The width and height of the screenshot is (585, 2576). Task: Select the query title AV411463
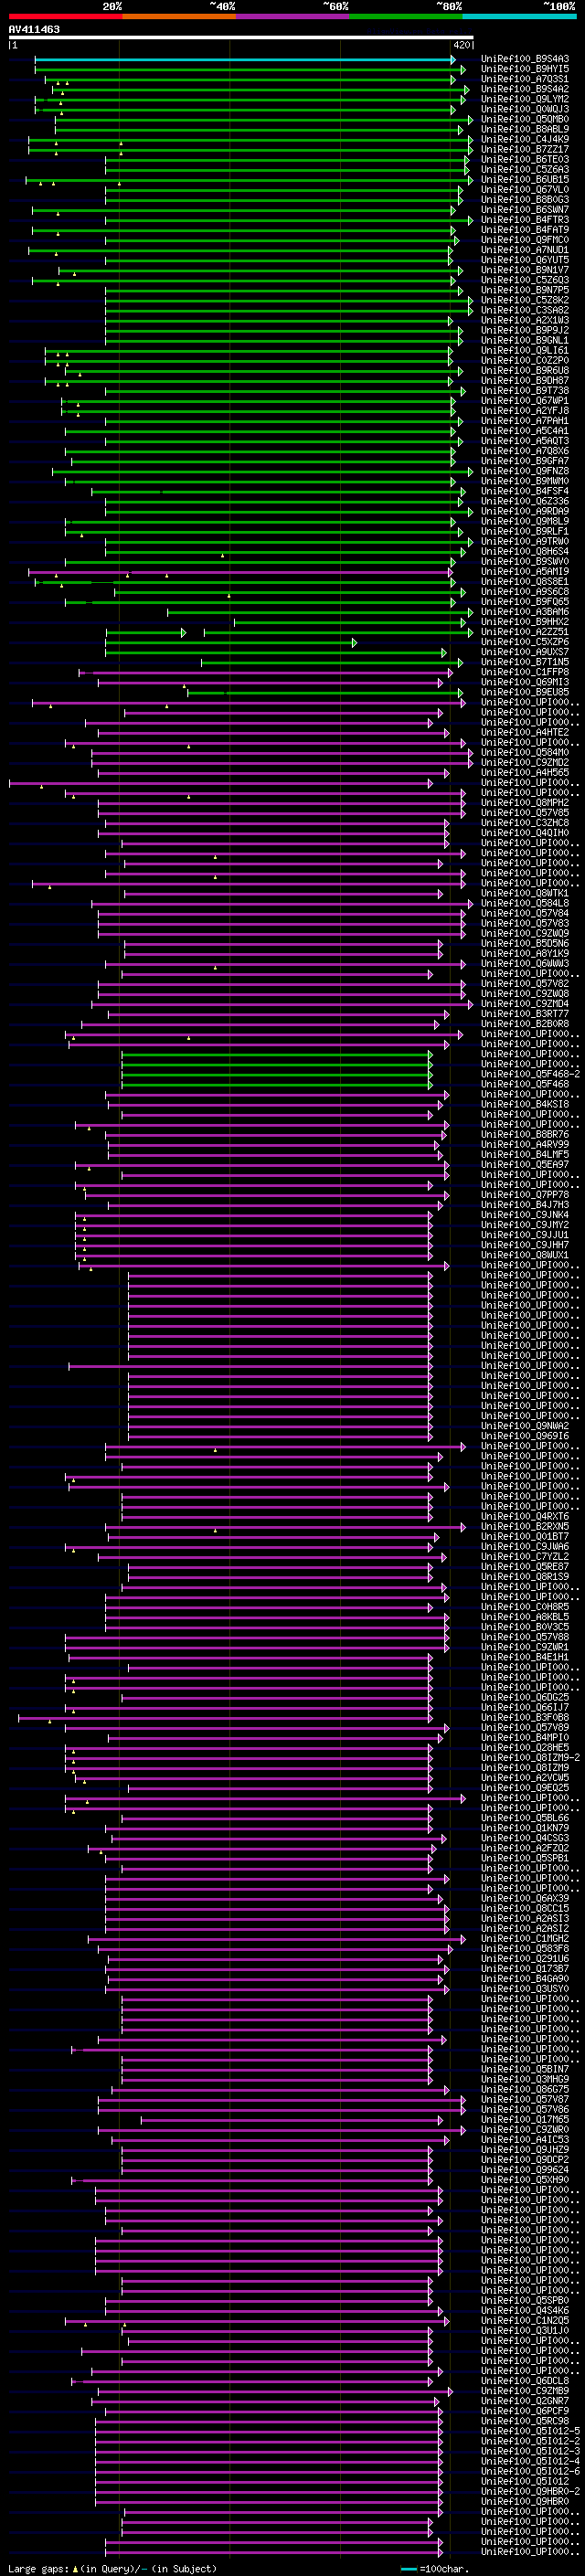[x=34, y=29]
